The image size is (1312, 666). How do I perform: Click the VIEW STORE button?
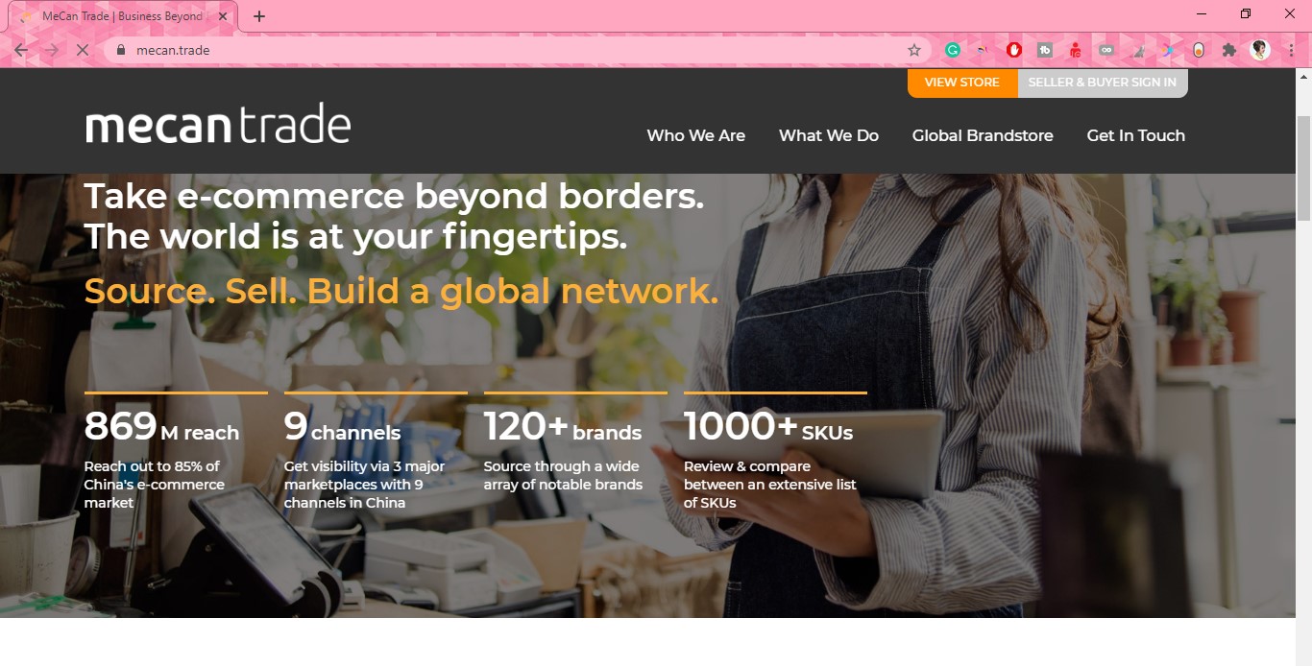(x=961, y=83)
